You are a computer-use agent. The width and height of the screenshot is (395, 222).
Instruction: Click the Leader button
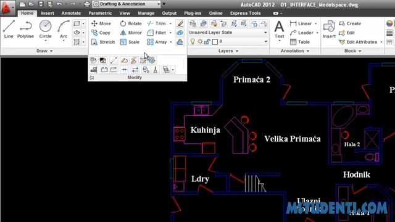pyautogui.click(x=301, y=33)
